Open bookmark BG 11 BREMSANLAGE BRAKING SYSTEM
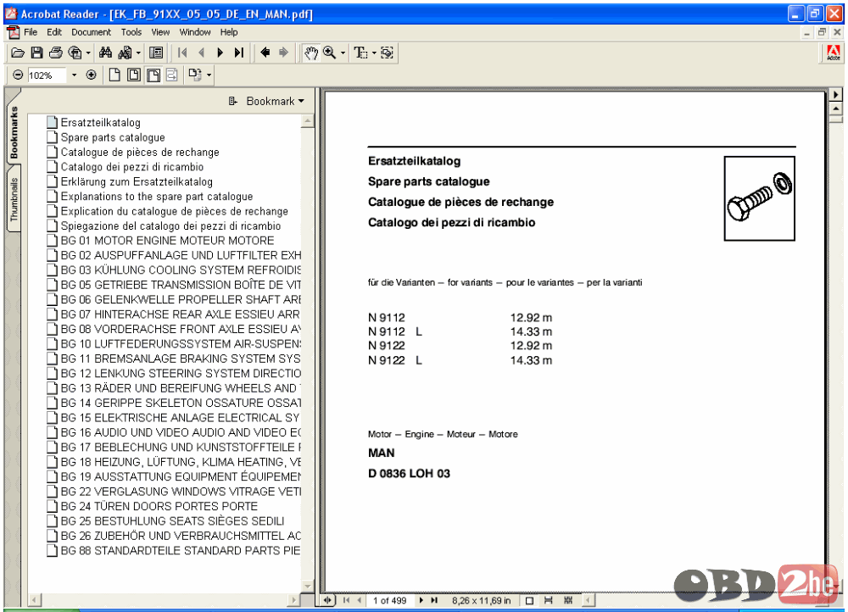 [181, 359]
